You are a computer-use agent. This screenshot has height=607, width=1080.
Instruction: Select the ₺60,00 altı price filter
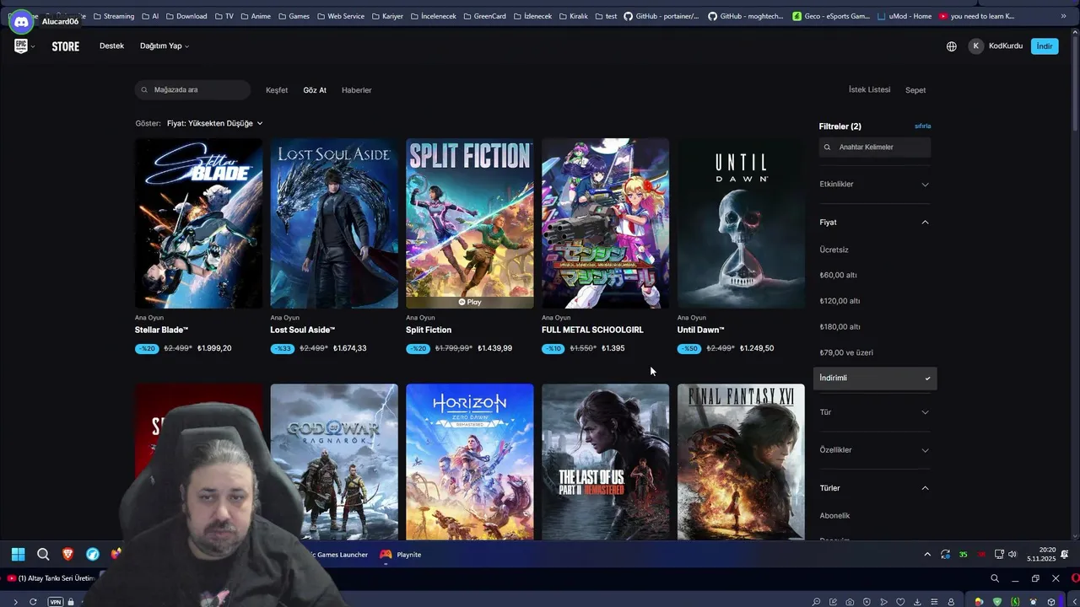pos(839,276)
